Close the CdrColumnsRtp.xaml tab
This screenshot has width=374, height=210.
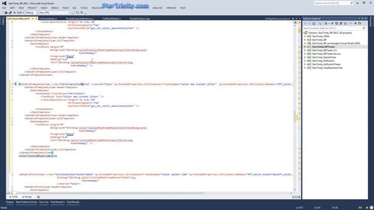(x=36, y=18)
